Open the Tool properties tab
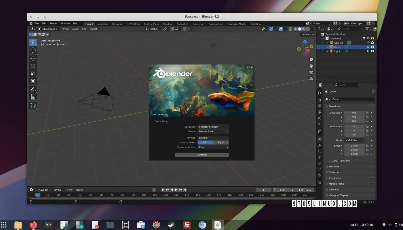This screenshot has width=403, height=230. coord(320,93)
